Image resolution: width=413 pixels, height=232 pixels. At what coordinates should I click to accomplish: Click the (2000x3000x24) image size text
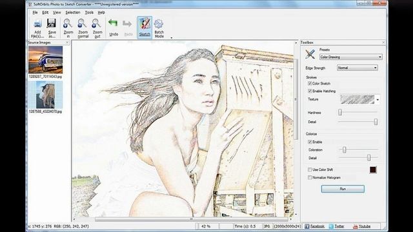[287, 226]
